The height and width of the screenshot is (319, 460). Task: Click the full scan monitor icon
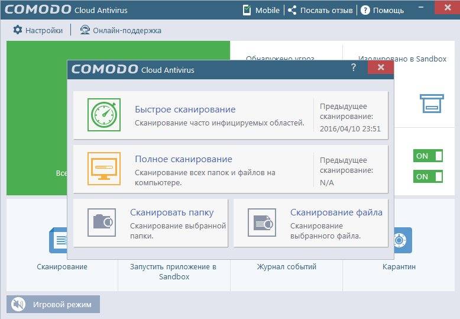click(104, 169)
